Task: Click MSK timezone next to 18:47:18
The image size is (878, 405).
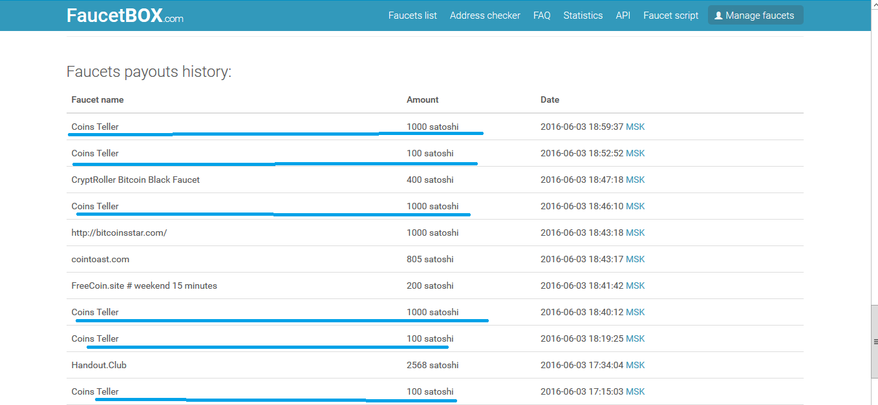Action: pos(635,180)
